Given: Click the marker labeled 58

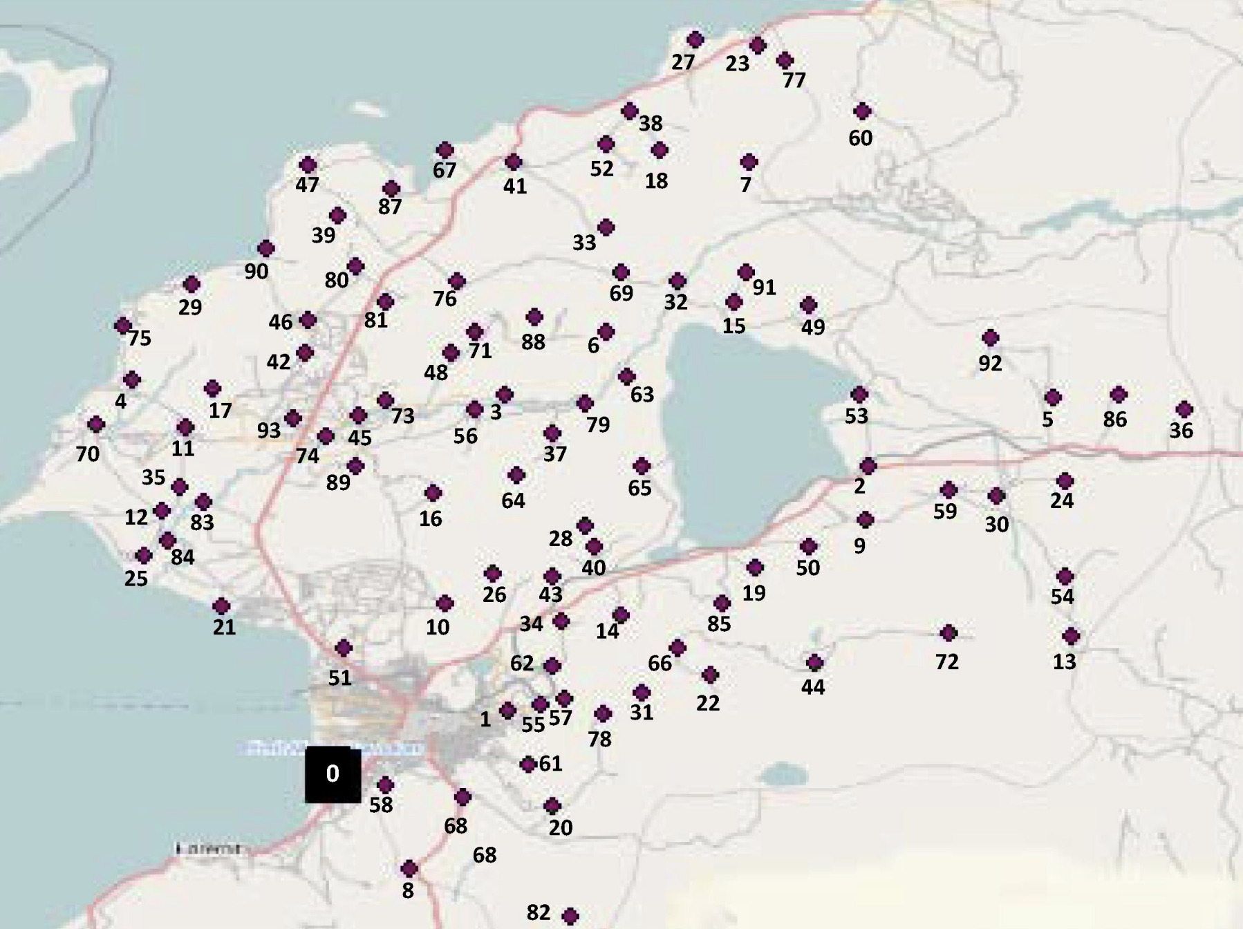Looking at the screenshot, I should point(385,785).
